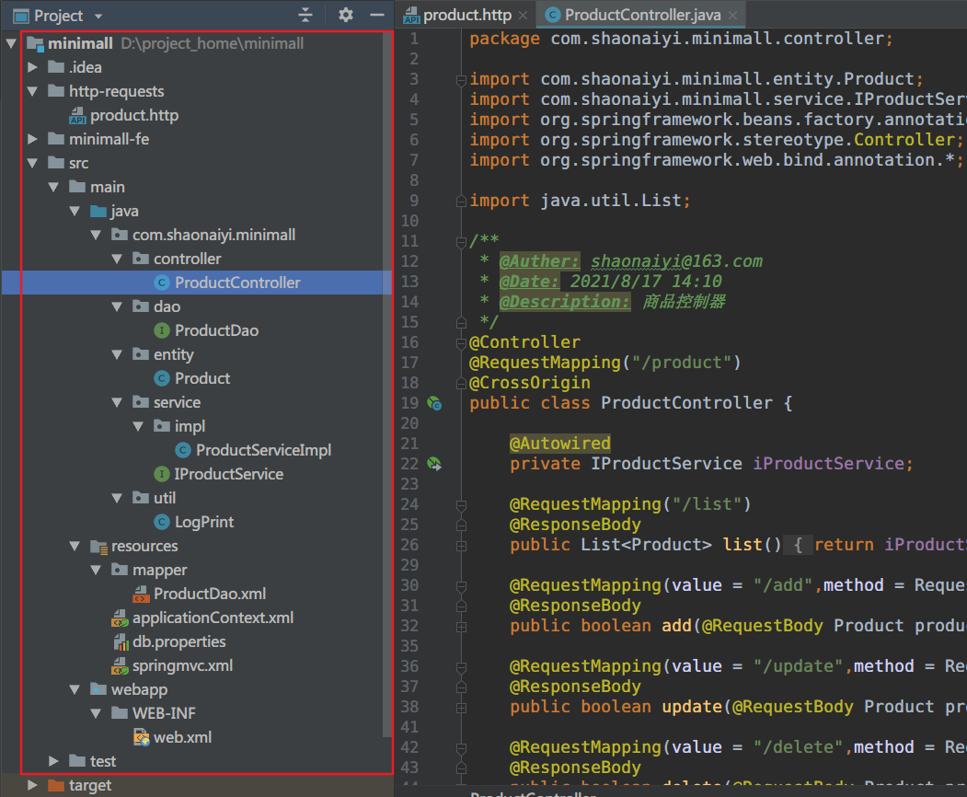Collapse the dao package
This screenshot has width=967, height=797.
pyautogui.click(x=117, y=306)
